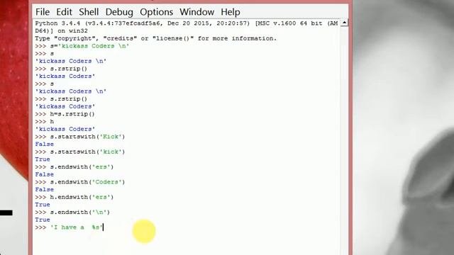This screenshot has height=255, width=454.
Task: Click the line s='kickass Coders \n'
Action: [82, 46]
